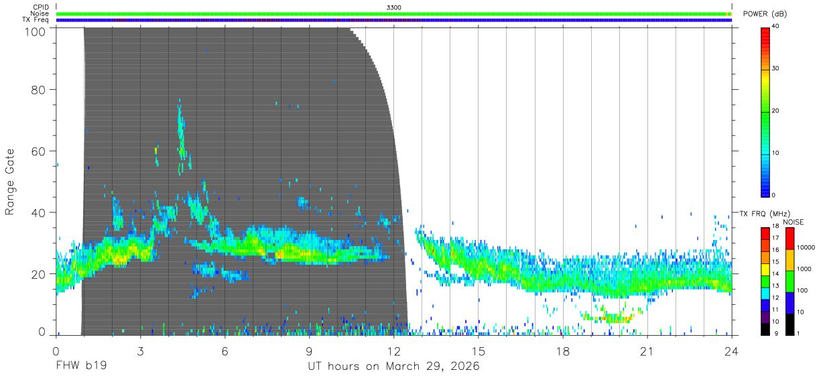Click the 14 label on TX FRQ scale
Viewport: 823px width, 380px height.
[775, 274]
